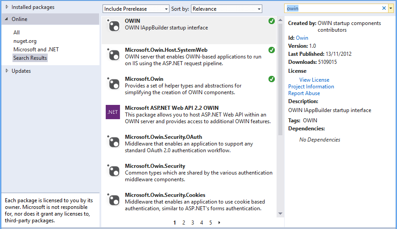
Task: Open the Include Prerelease dropdown
Action: (136, 9)
